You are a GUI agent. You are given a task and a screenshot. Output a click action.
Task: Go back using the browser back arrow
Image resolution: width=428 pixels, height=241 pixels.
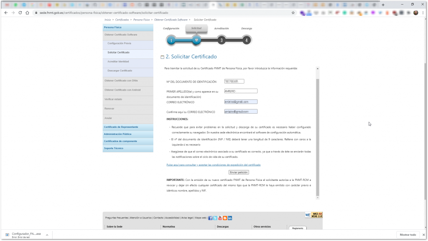pos(6,13)
